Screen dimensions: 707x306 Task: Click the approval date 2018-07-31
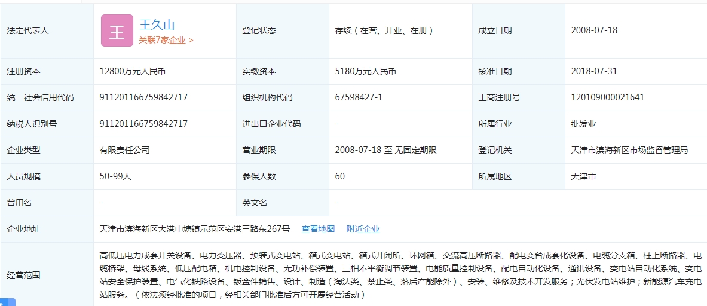click(594, 71)
